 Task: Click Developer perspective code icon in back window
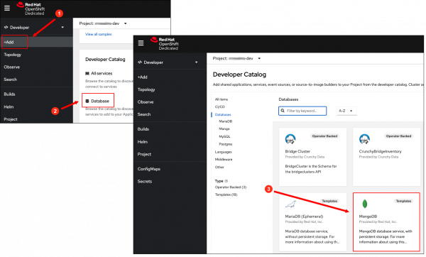[x=6, y=27]
